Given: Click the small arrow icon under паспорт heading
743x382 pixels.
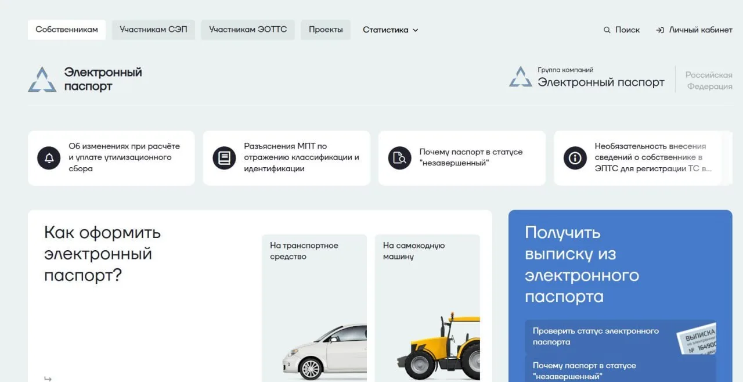Looking at the screenshot, I should pyautogui.click(x=48, y=379).
